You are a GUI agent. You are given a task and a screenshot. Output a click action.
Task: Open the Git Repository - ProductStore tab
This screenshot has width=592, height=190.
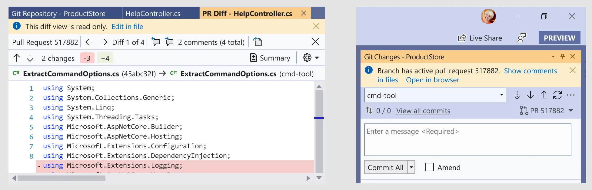click(58, 14)
